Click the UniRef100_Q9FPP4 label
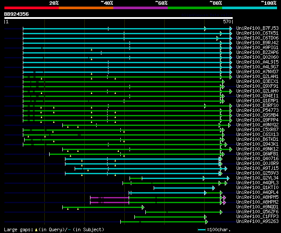281x233 pixels. (x=257, y=120)
